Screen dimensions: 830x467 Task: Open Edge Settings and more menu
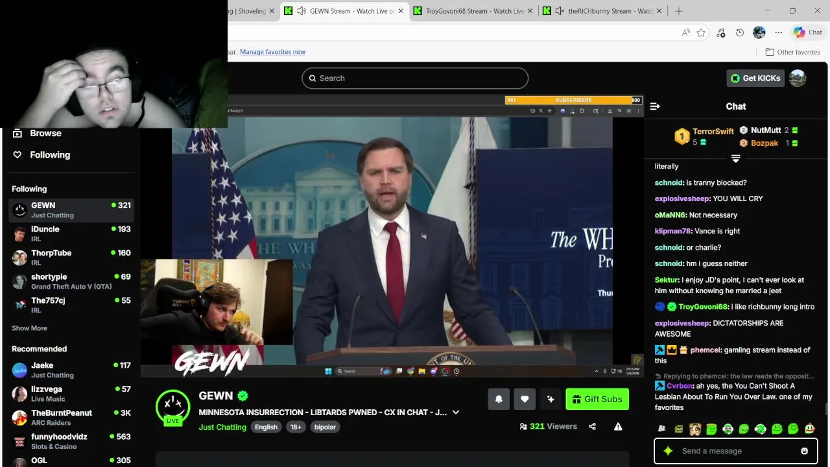pos(779,32)
